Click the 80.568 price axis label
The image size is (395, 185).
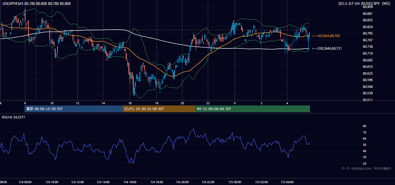[367, 87]
